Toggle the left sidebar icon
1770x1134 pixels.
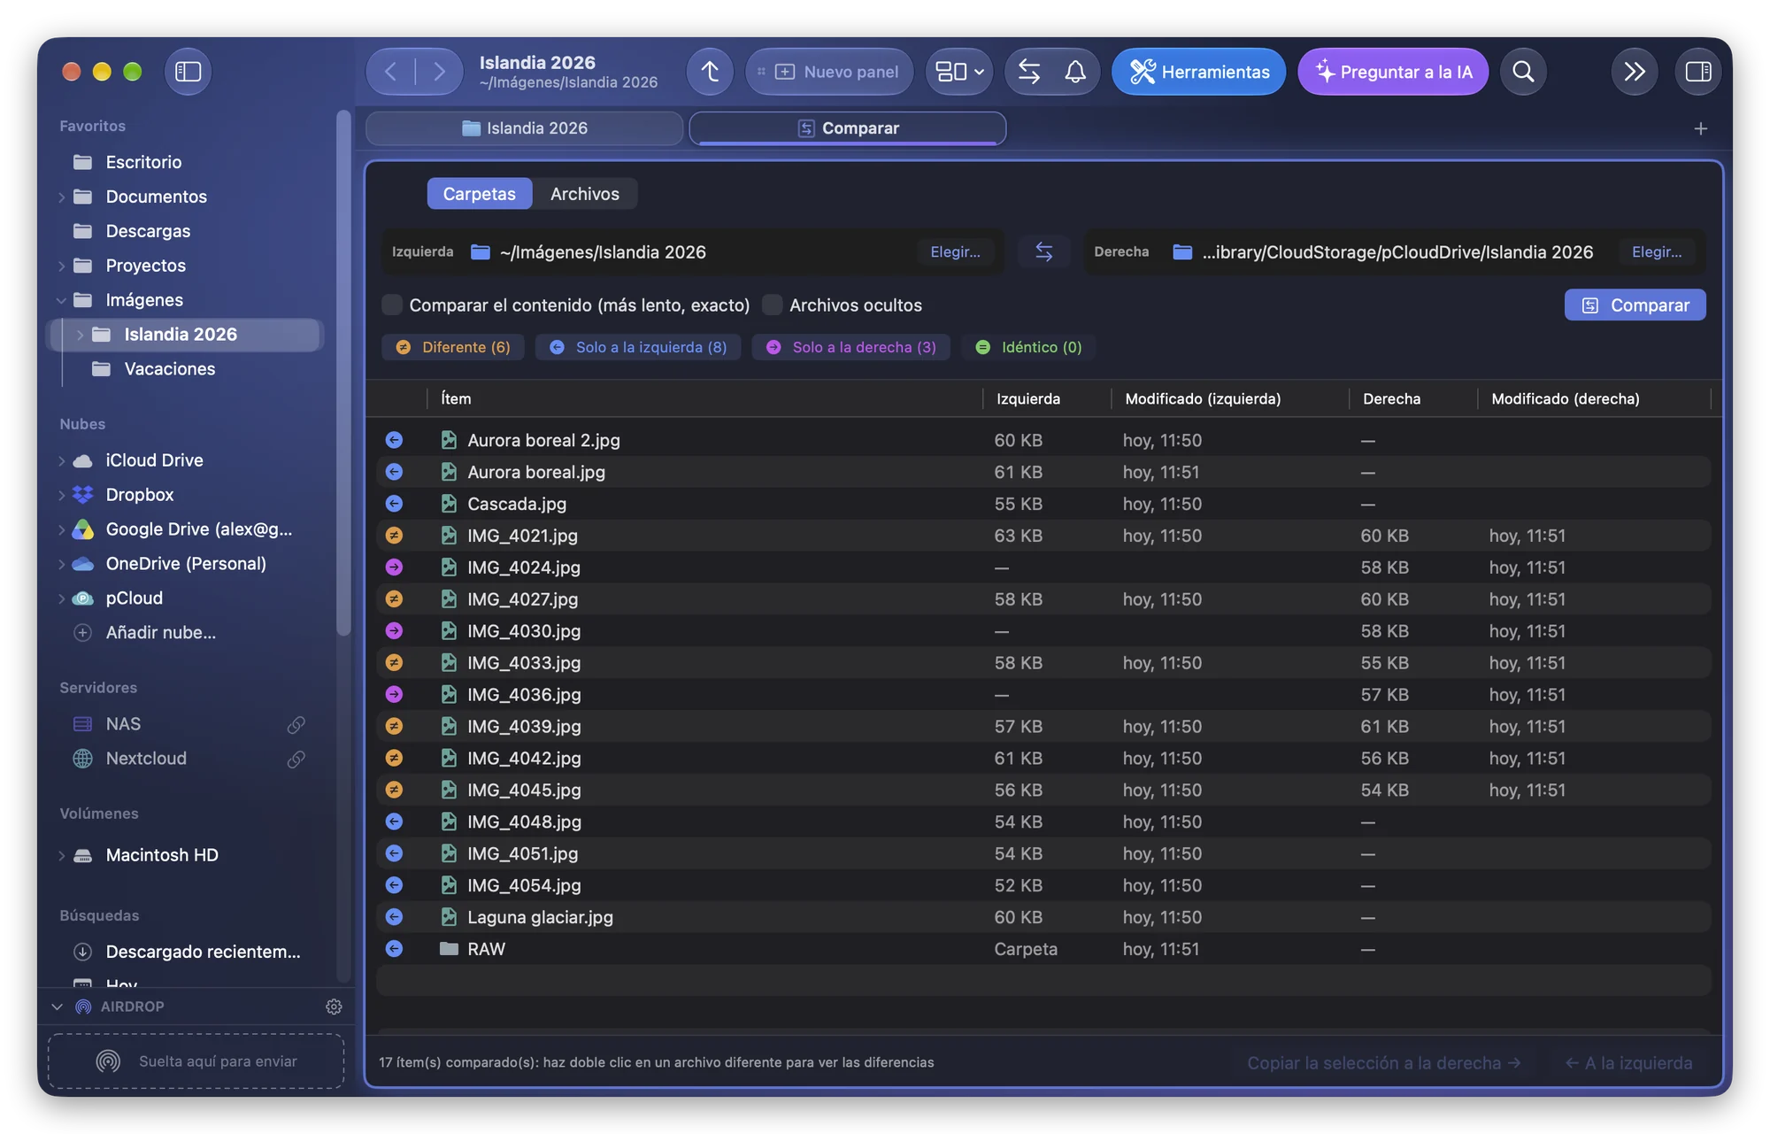coord(188,72)
